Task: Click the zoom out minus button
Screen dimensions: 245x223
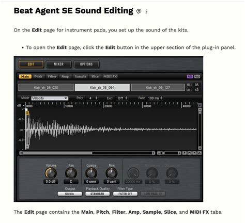Action: coord(159,153)
